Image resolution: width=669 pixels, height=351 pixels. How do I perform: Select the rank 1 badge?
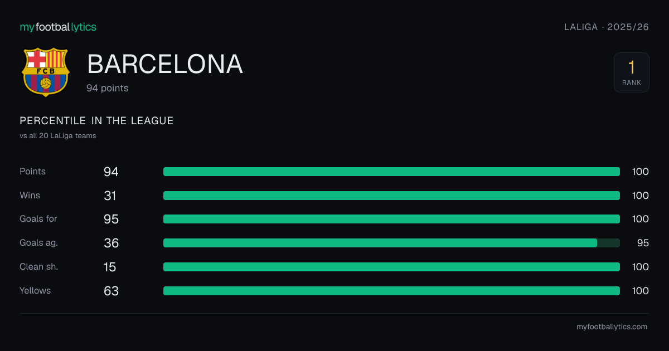pyautogui.click(x=632, y=72)
